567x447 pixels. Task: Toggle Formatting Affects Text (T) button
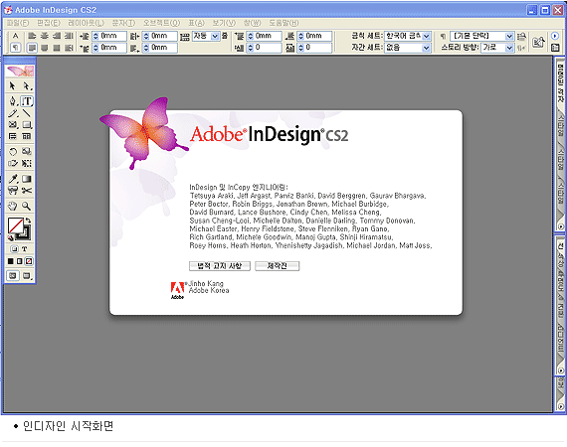24,249
